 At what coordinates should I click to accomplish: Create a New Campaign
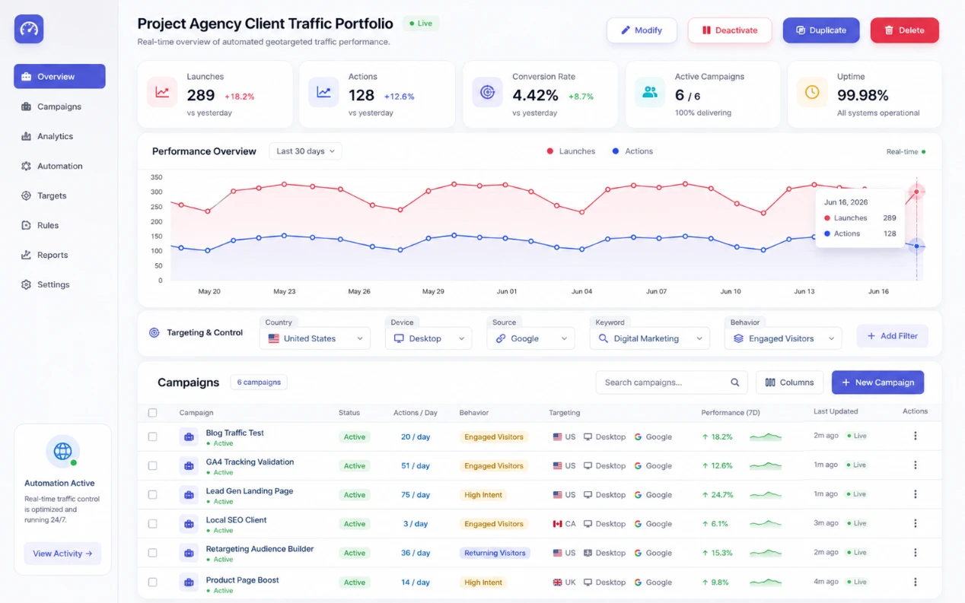coord(877,382)
